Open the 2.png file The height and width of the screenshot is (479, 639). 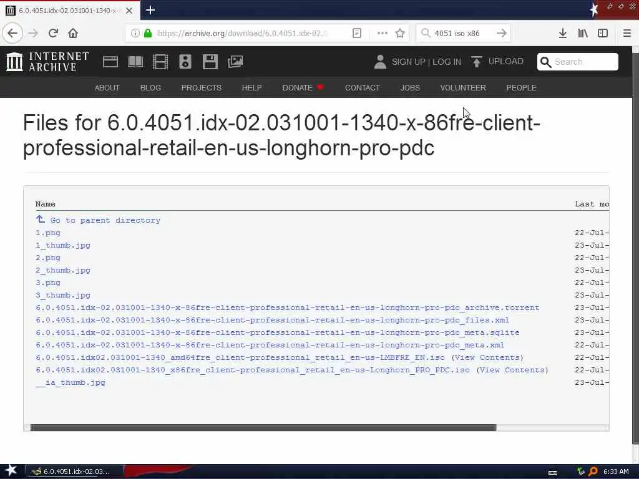[x=47, y=258]
